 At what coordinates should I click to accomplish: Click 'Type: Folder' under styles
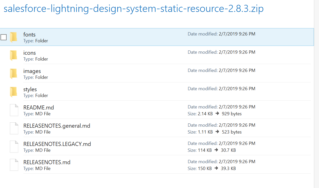pos(36,96)
